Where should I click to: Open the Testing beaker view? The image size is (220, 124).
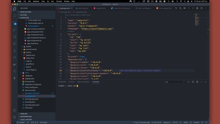[x=14, y=51]
